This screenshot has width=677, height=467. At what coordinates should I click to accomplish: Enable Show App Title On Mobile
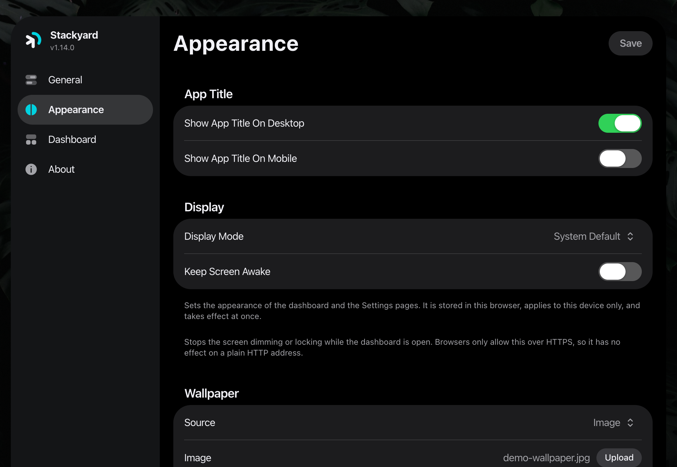pos(620,158)
